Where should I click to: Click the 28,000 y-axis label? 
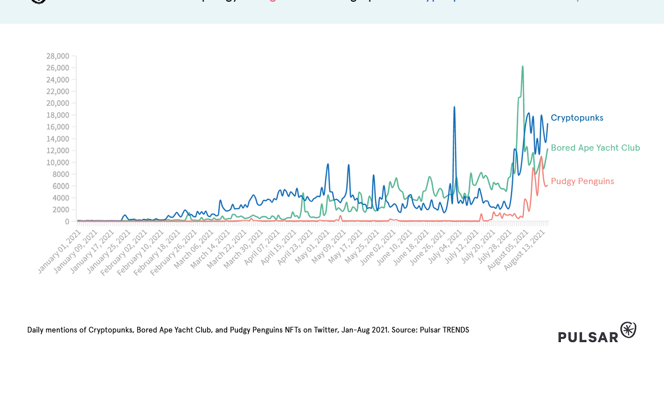pos(58,56)
